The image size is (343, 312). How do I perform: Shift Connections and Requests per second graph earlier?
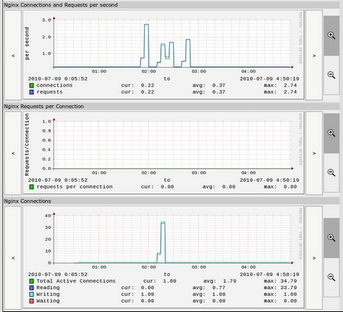(13, 56)
